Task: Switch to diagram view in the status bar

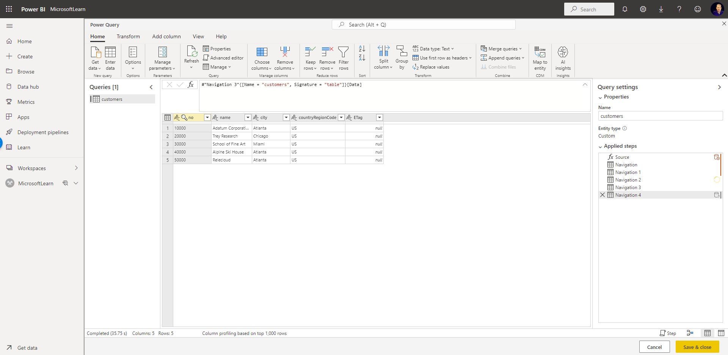Action: click(690, 333)
